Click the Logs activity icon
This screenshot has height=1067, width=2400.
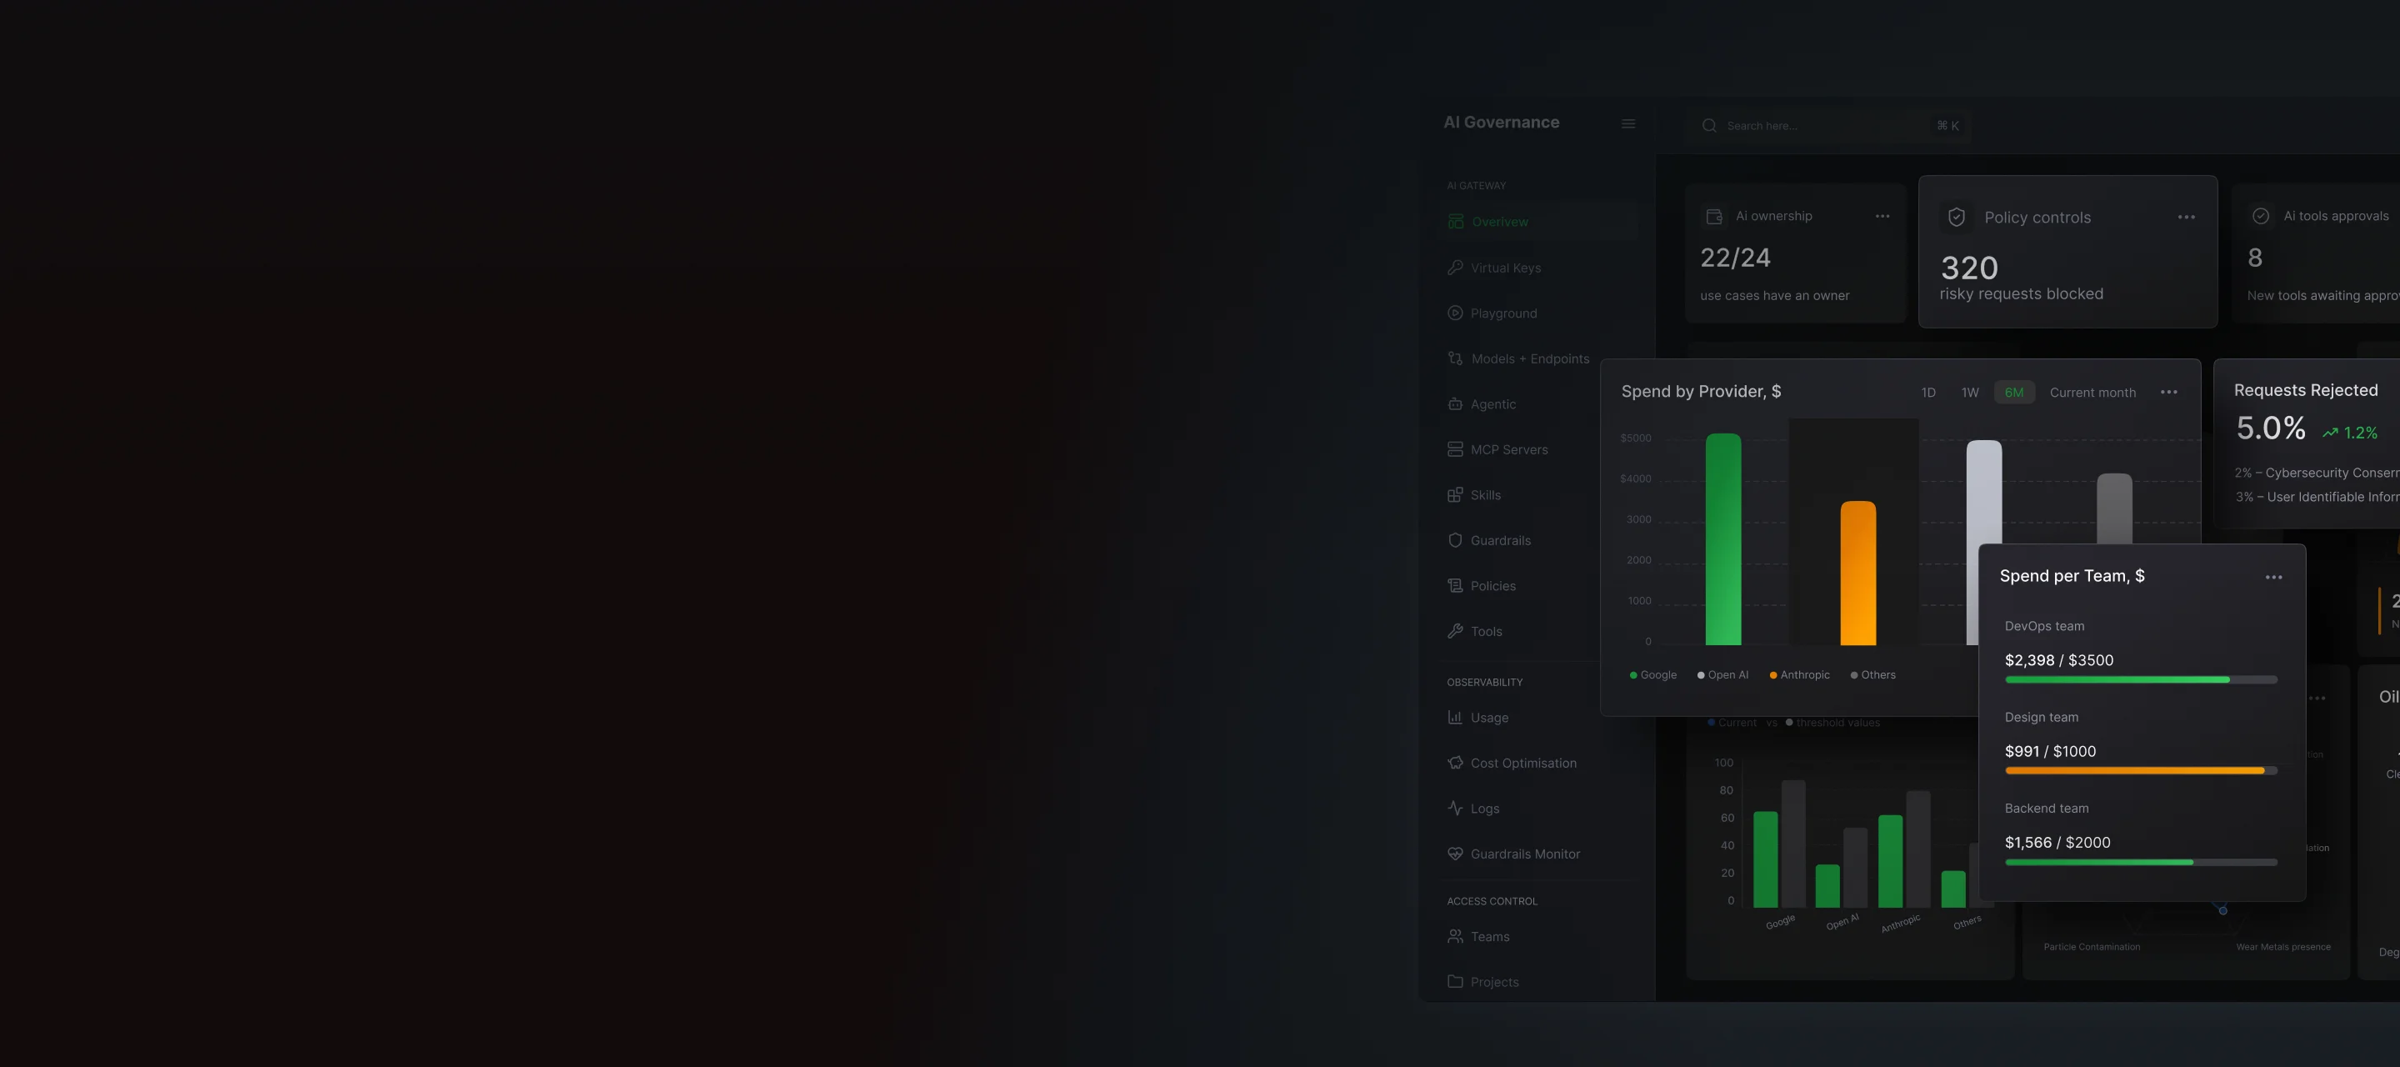pos(1454,808)
